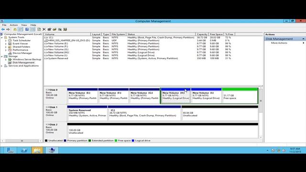Toggle Show/Hide Action Pane toolbar icon
This screenshot has width=306, height=172.
click(x=33, y=30)
